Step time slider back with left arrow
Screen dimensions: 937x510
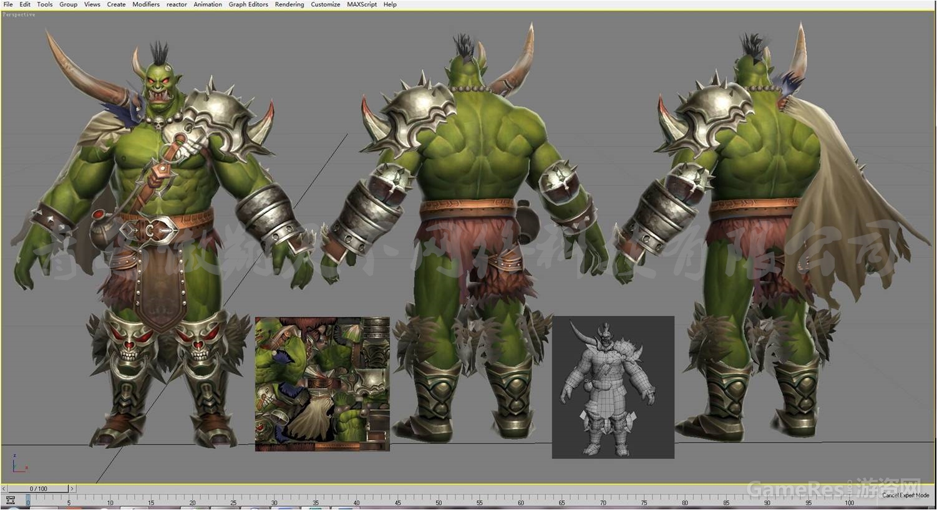click(x=4, y=489)
